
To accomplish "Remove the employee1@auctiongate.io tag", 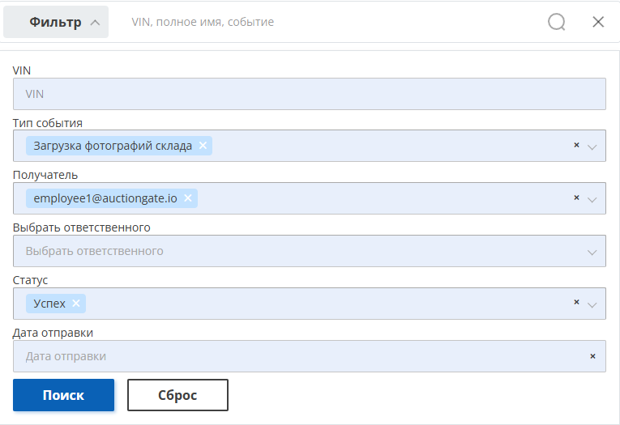I will click(x=188, y=198).
